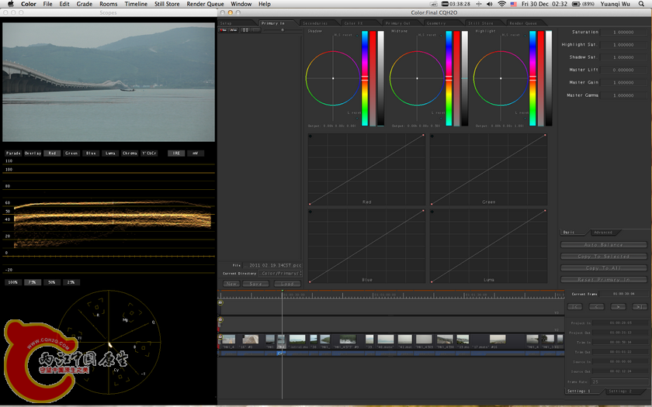Switch waveform to Parade mode
Screen dimensions: 652x407
click(x=13, y=153)
